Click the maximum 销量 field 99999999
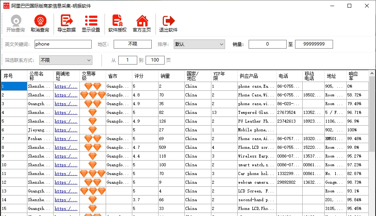The height and width of the screenshot is (216, 376). point(314,44)
